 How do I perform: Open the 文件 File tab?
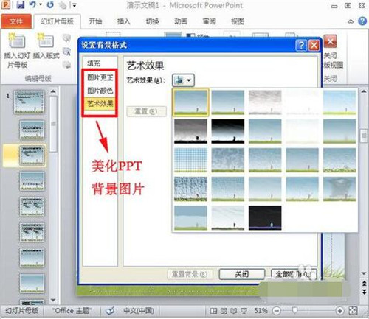[x=16, y=21]
